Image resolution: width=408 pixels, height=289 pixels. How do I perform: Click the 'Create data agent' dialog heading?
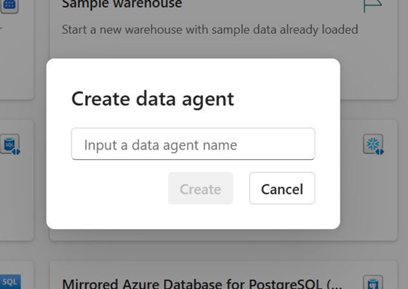coord(152,99)
